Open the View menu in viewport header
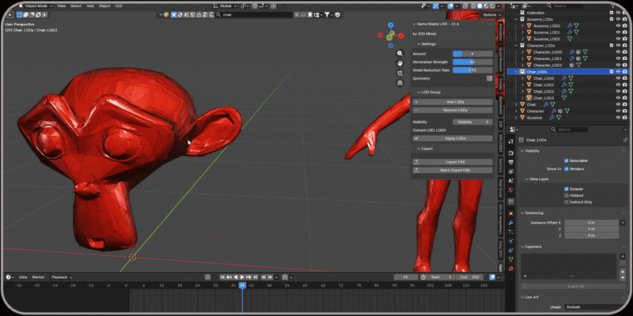 (x=62, y=6)
